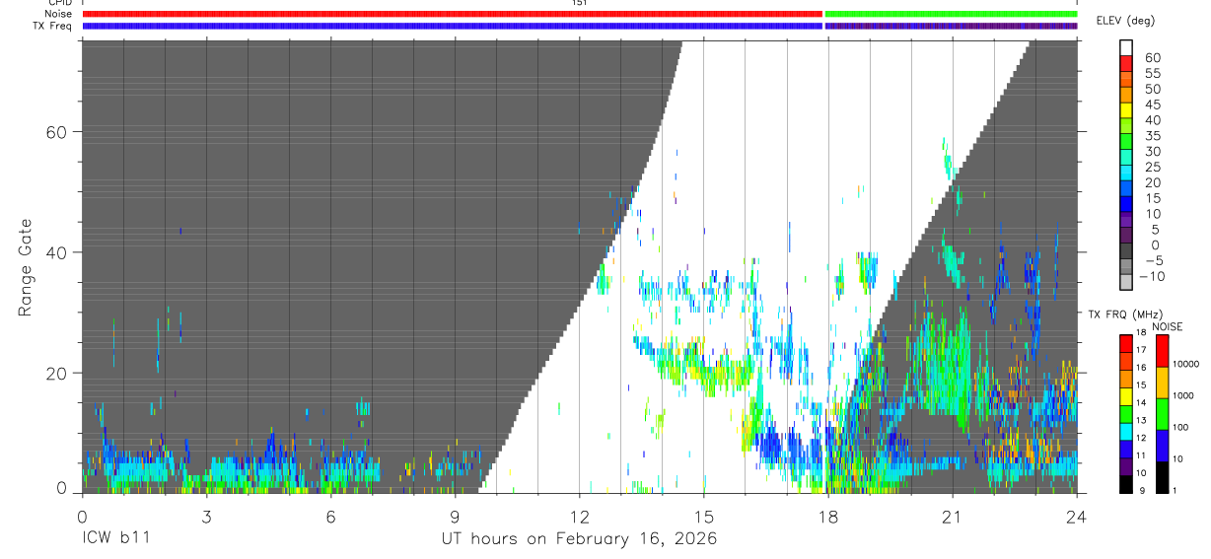The image size is (1211, 559).
Task: Click the 35 label on the ELEV scale
Action: pos(1152,135)
